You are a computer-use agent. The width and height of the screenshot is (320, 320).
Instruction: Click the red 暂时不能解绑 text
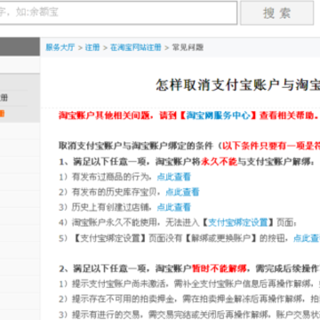(x=220, y=268)
